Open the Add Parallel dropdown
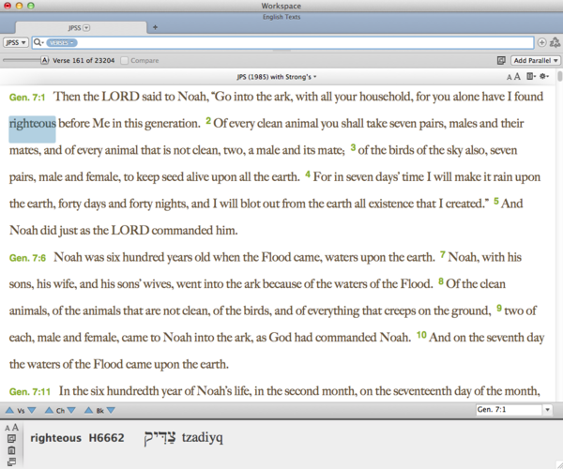The height and width of the screenshot is (469, 563). point(536,61)
